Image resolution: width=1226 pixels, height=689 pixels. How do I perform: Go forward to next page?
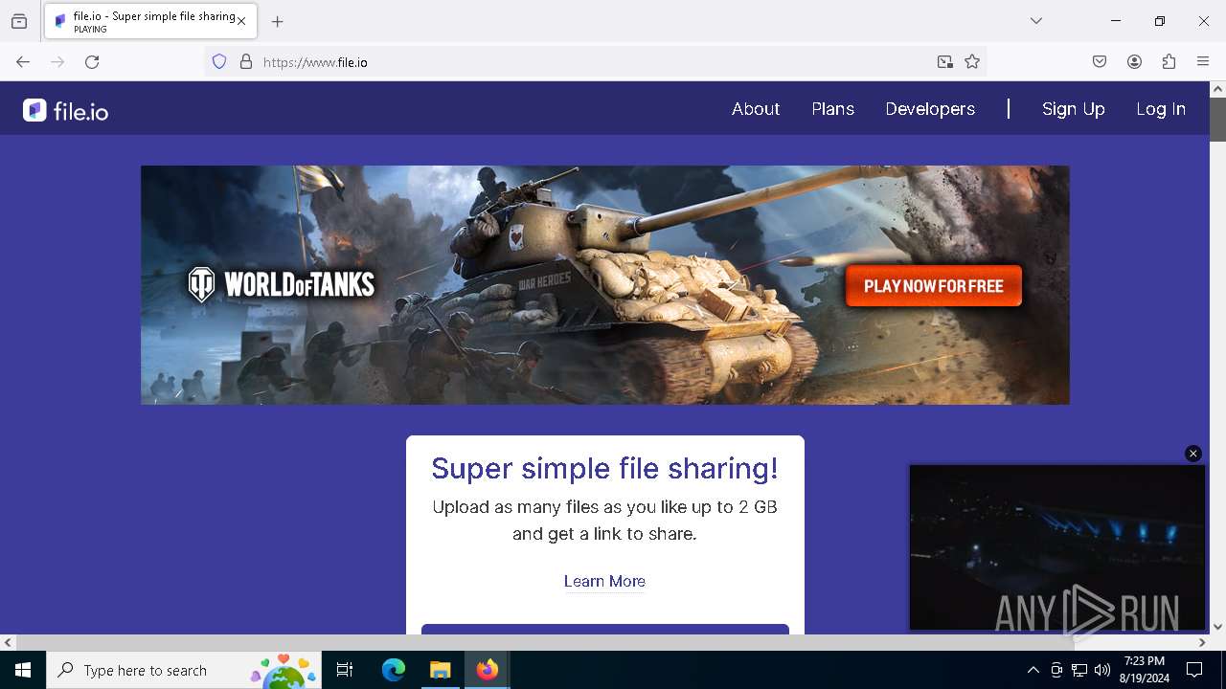57,62
